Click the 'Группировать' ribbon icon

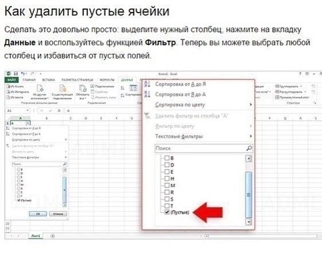click(x=277, y=86)
